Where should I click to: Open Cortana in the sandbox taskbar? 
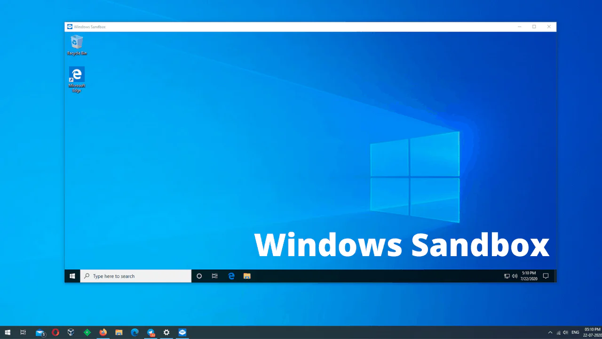199,276
